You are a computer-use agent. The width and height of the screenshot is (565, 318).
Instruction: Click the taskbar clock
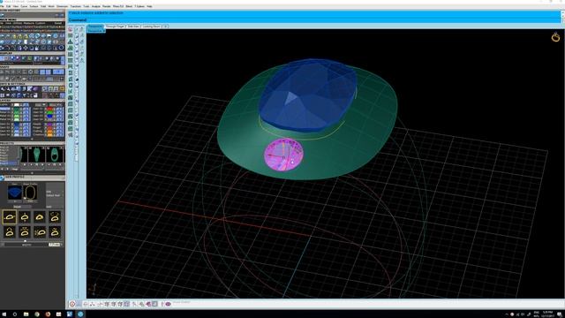547,314
